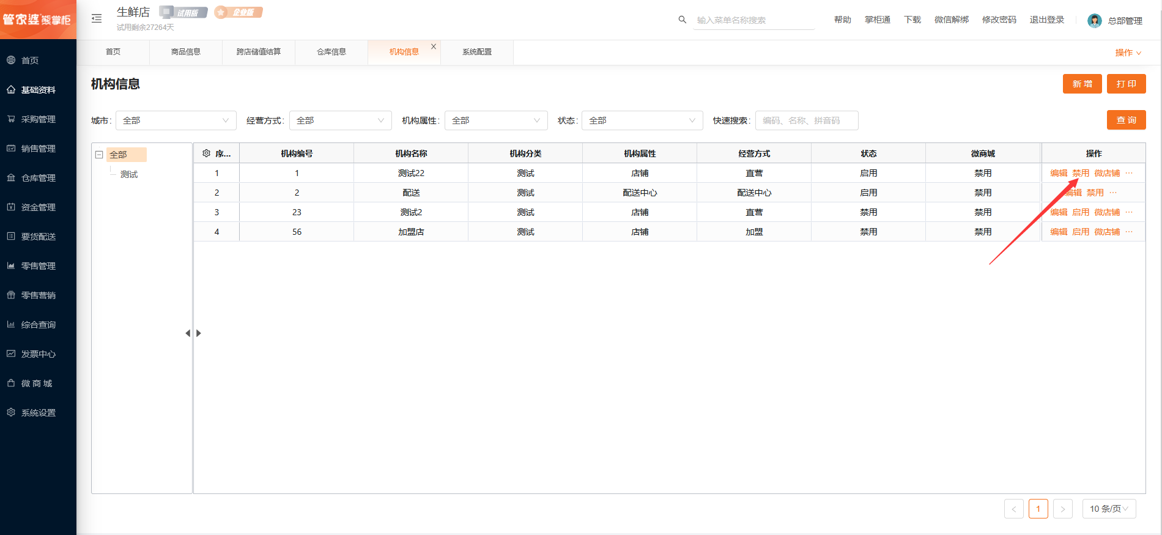Switch to the 商品信息 tab
This screenshot has height=535, width=1162.
coord(185,52)
